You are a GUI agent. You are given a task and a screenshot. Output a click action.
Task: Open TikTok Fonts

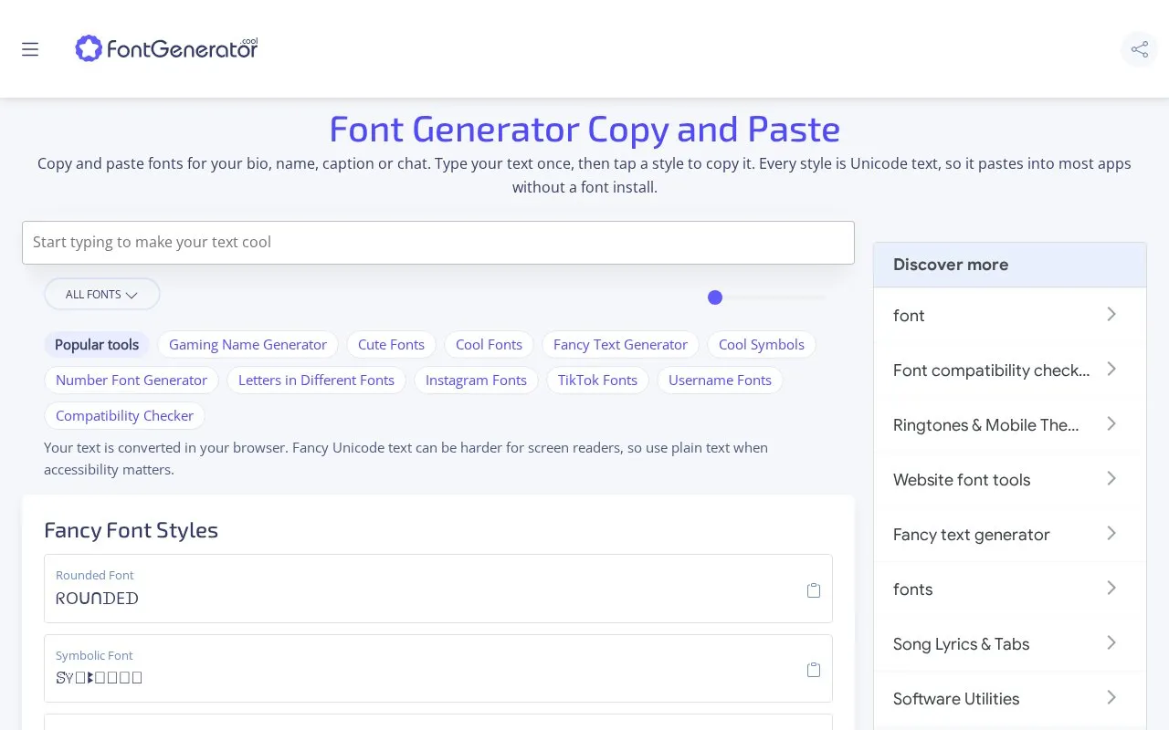pyautogui.click(x=597, y=380)
